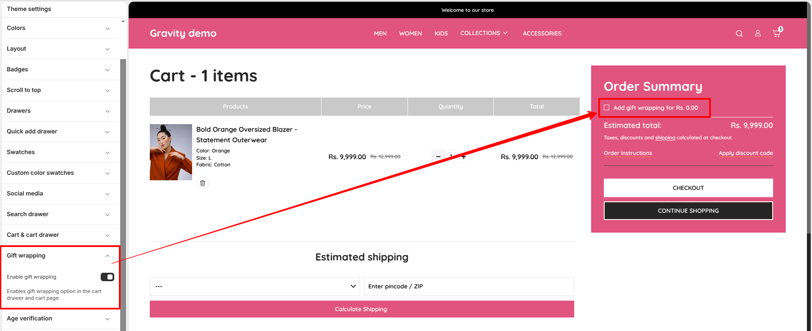Click the Colors section chevron icon
This screenshot has height=331, width=812.
107,28
